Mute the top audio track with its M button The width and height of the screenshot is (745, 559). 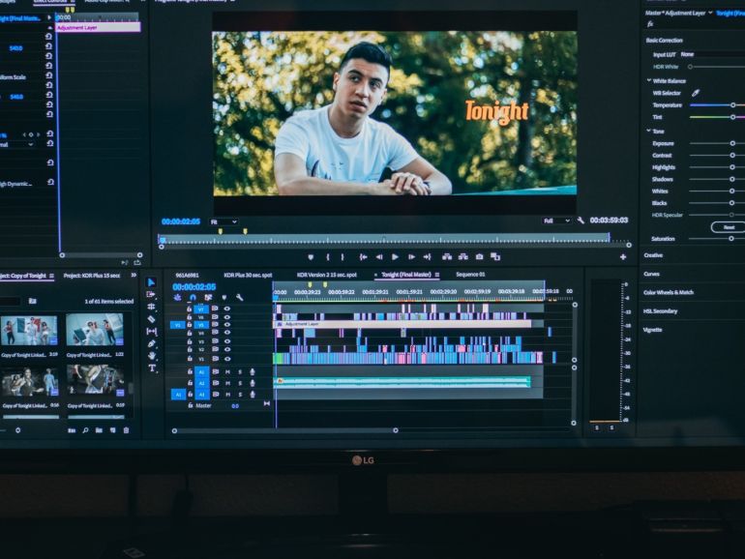(227, 371)
